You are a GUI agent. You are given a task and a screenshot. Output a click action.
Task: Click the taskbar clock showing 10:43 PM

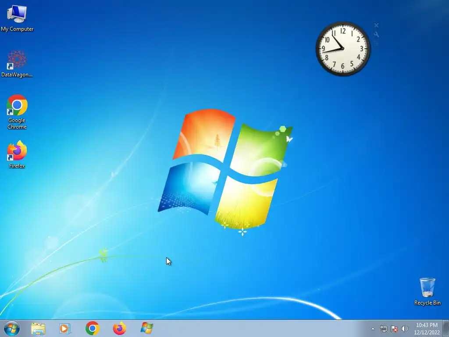[427, 325]
